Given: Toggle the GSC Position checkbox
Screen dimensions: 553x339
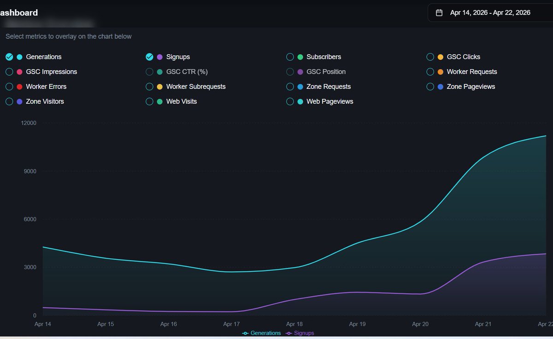Looking at the screenshot, I should coord(290,72).
